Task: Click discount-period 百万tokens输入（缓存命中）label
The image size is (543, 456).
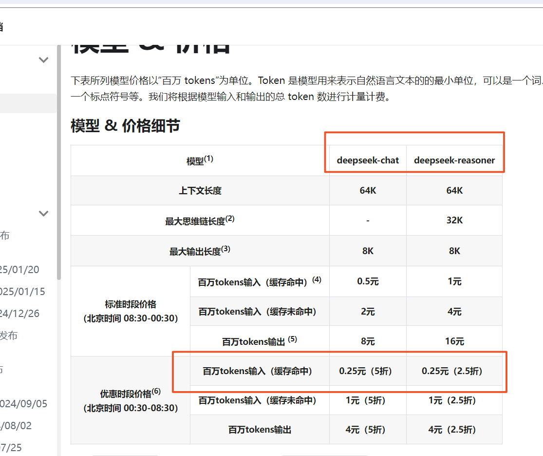Action: [x=260, y=371]
